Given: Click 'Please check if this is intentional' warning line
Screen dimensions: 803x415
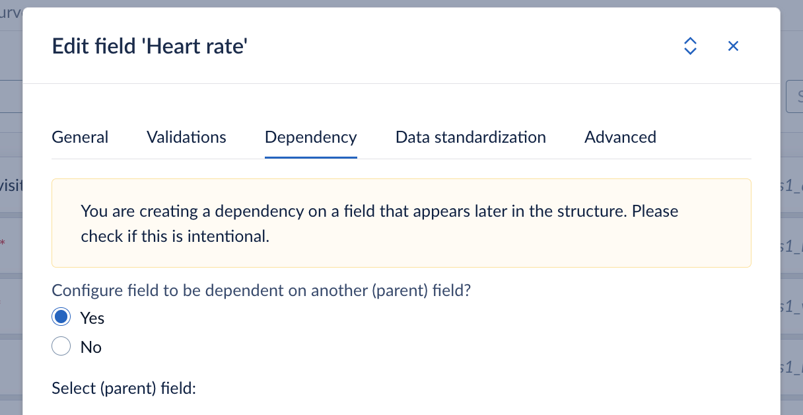Looking at the screenshot, I should 175,236.
